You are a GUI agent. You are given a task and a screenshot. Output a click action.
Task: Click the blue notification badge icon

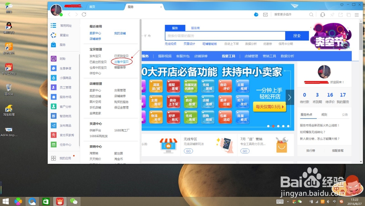click(256, 15)
